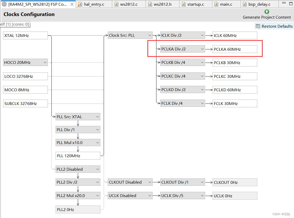Open the HOCO 20MHz dropdown
Image resolution: width=294 pixels, height=218 pixels.
tap(25, 62)
